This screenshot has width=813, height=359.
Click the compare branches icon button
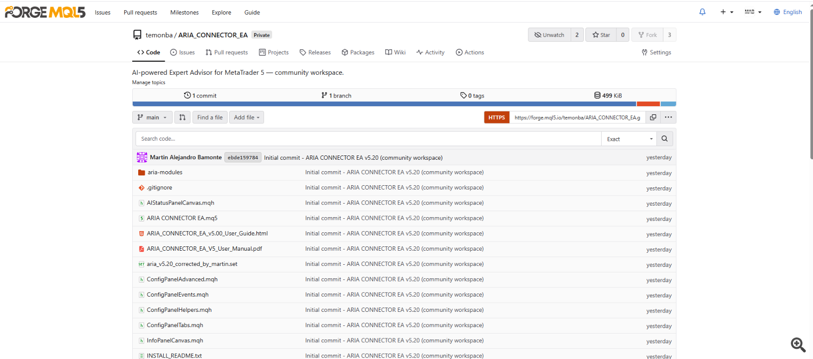[182, 118]
